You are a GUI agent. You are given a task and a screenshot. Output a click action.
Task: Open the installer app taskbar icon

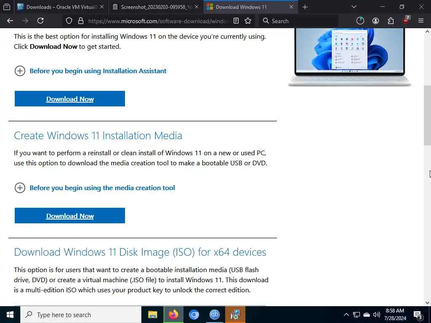pyautogui.click(x=235, y=315)
